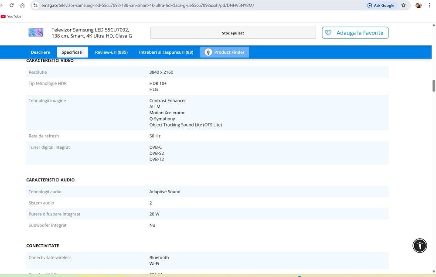The image size is (436, 277).
Task: Click the DVB-C tuner value
Action: [x=156, y=147]
